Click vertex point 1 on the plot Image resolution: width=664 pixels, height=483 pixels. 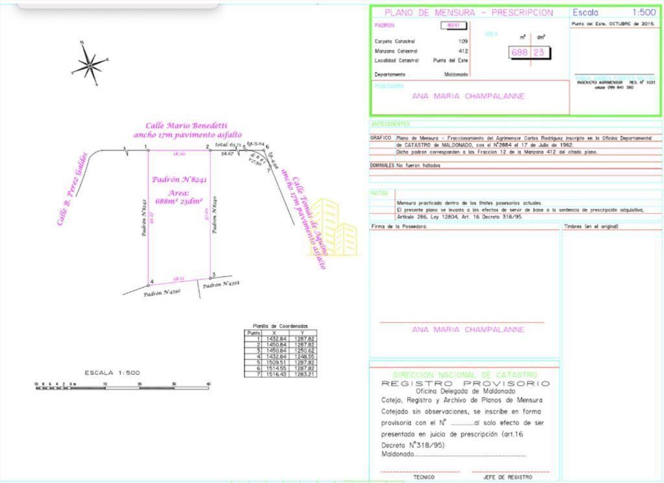(x=148, y=150)
